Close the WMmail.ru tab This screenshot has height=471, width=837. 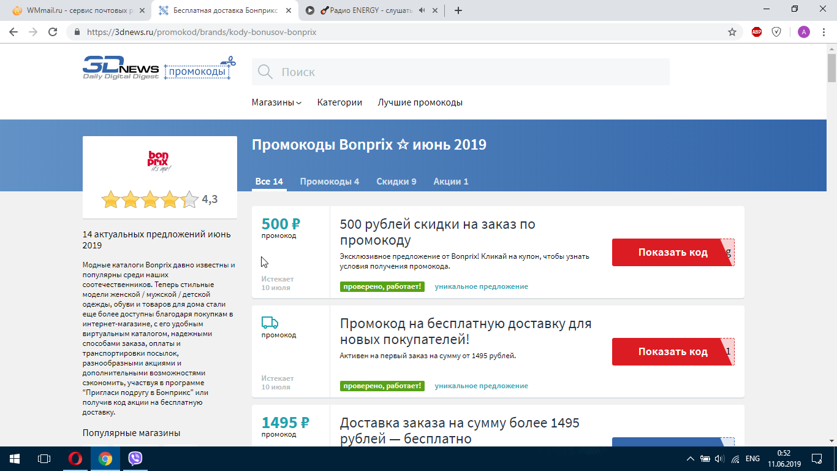(142, 10)
